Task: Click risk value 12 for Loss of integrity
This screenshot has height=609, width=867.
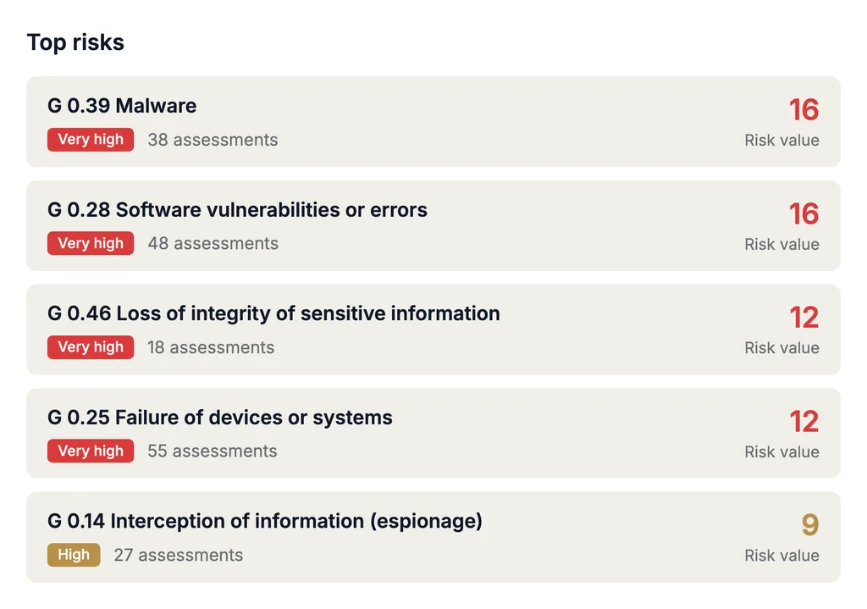Action: click(x=804, y=318)
